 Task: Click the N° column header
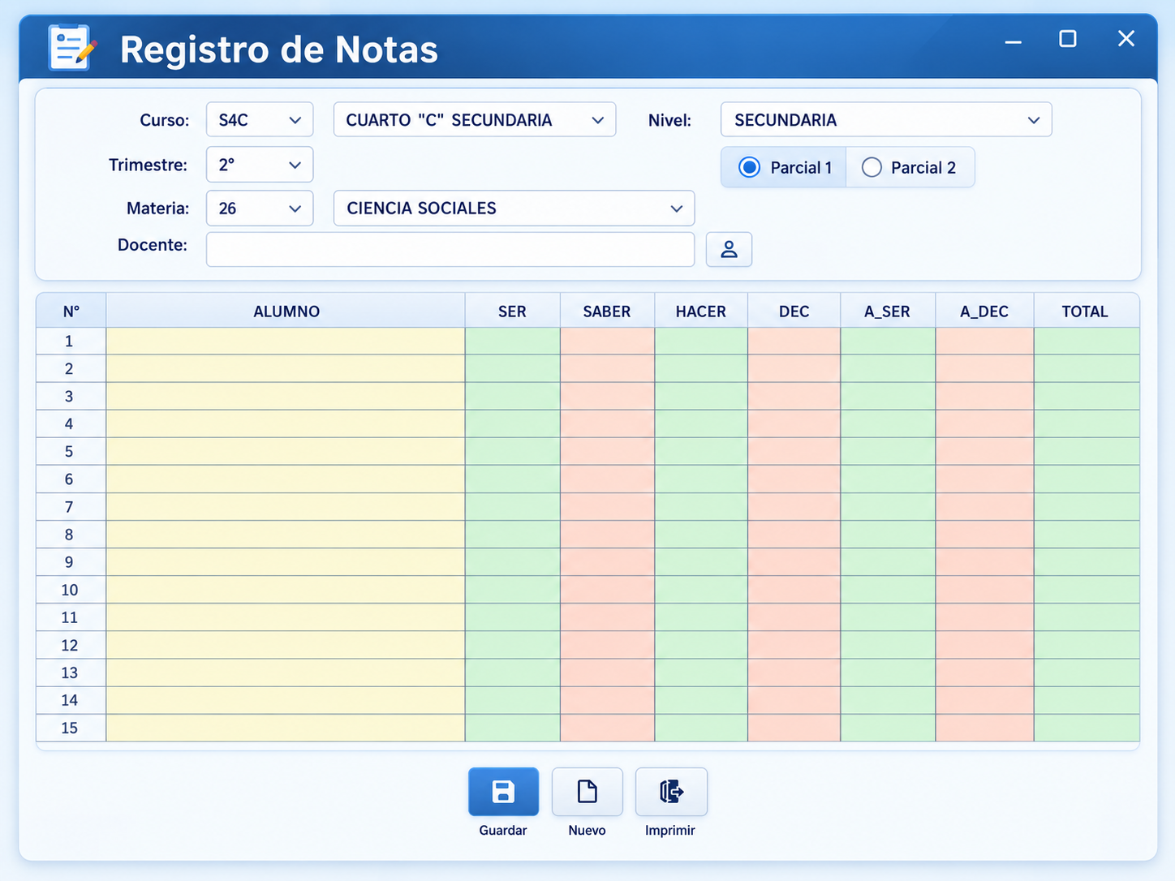click(71, 312)
